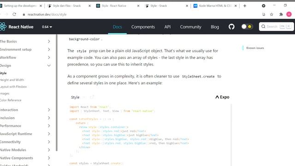Switch to Kode Warna HTML & CSS tab
This screenshot has width=295, height=166.
(215, 6)
